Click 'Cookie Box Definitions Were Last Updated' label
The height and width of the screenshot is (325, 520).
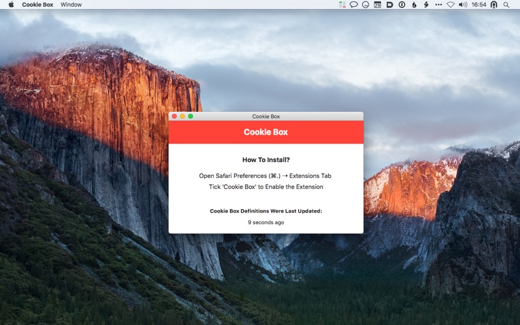pos(266,211)
